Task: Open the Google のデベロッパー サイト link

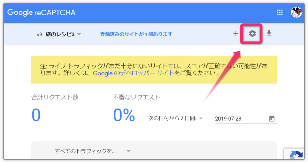Action: tap(133, 73)
